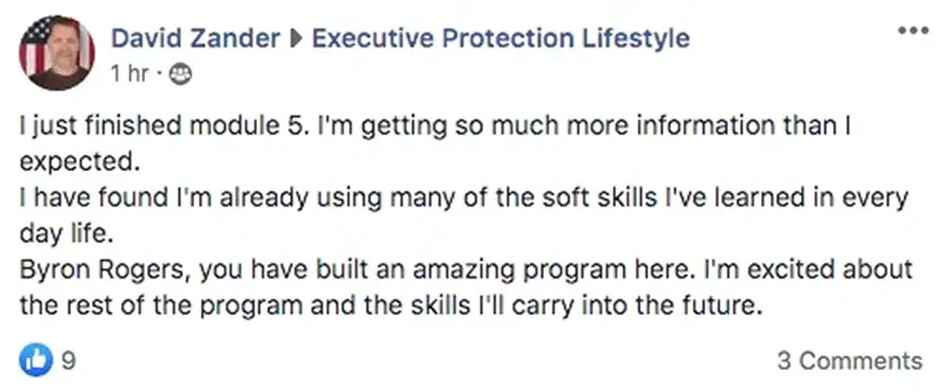Image resolution: width=944 pixels, height=392 pixels.
Task: Click the group audience privacy icon
Action: tap(179, 74)
